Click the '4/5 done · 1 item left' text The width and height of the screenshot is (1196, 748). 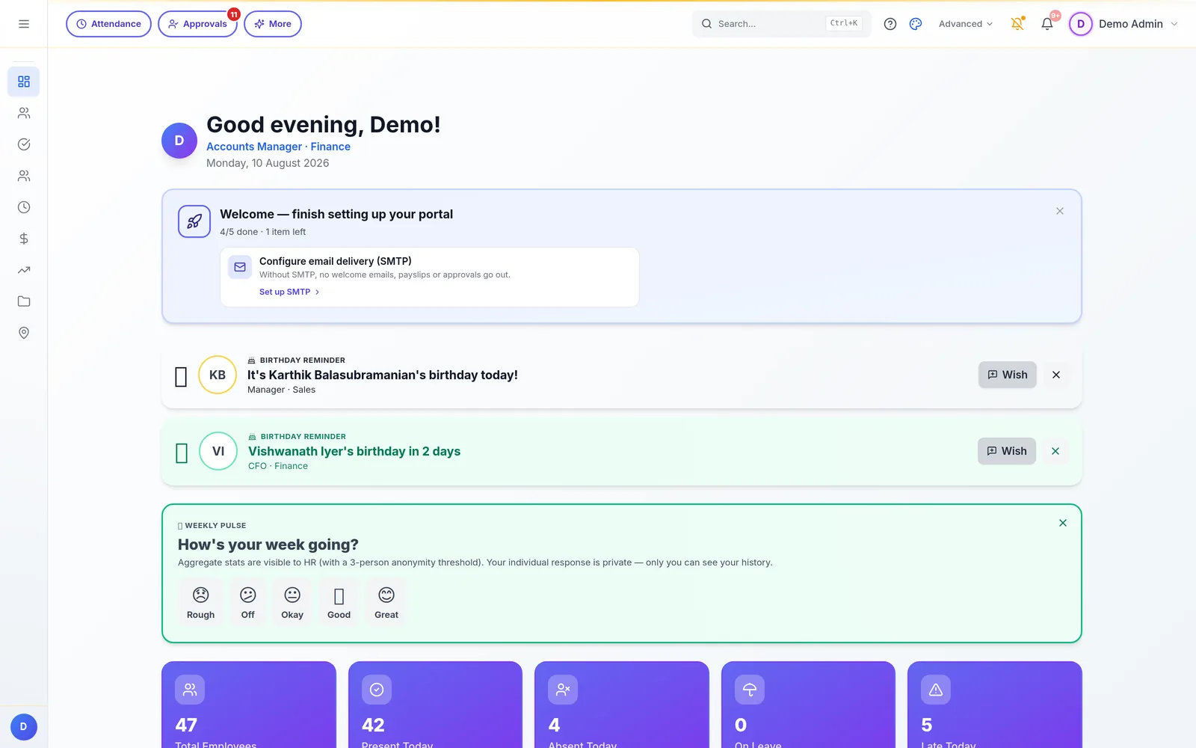tap(262, 232)
